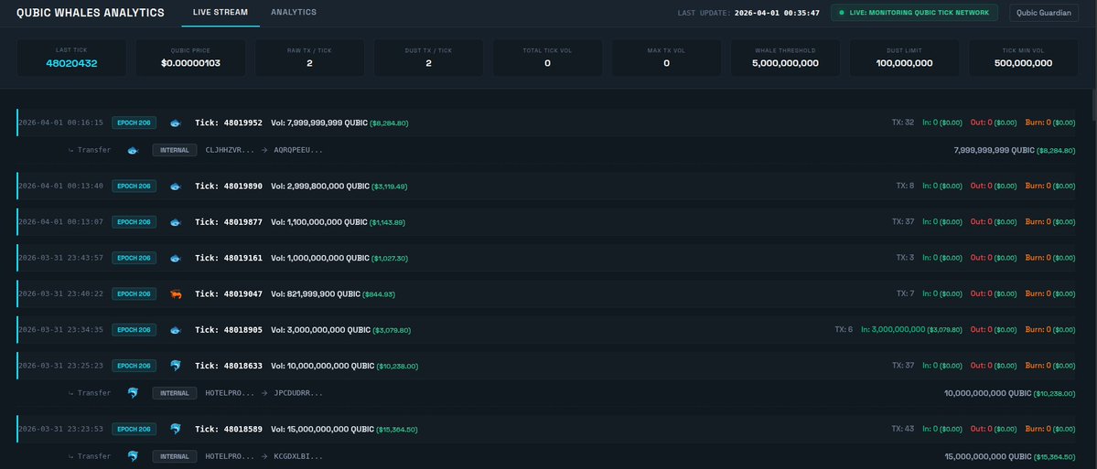Click the Dust Limit 100,000,000 card
Screen dimensions: 1097x469
[x=904, y=58]
